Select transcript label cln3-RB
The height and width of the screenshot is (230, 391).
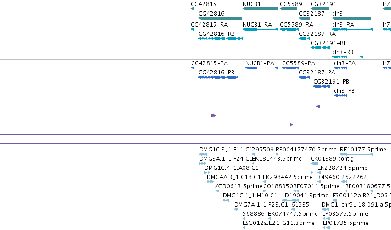click(x=343, y=52)
